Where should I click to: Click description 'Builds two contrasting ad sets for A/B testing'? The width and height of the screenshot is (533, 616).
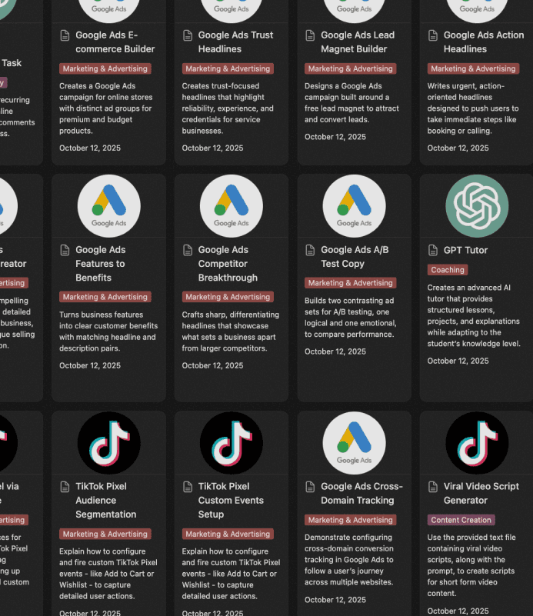351,318
